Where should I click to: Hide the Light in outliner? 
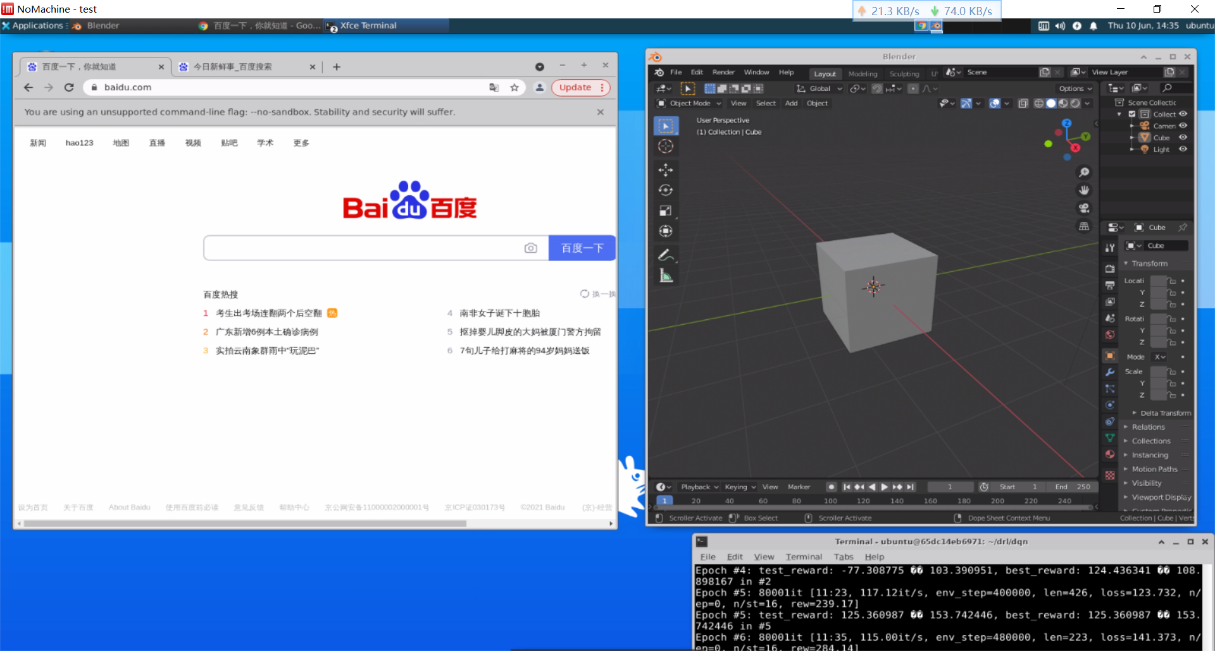[x=1183, y=150]
